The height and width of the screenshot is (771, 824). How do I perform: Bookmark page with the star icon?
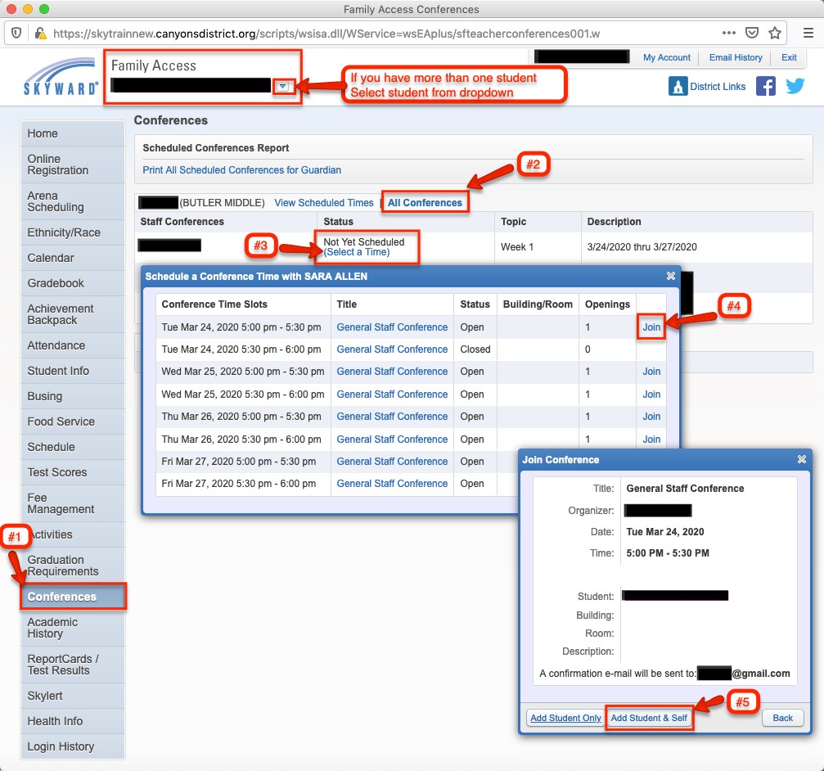[774, 34]
